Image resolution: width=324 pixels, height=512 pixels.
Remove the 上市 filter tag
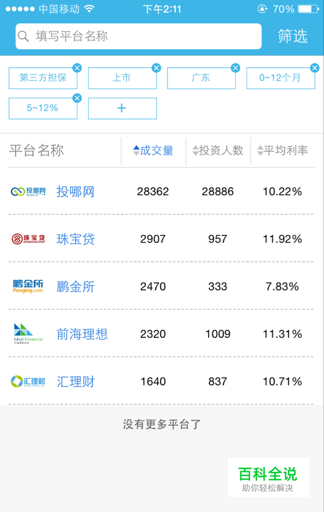point(156,68)
